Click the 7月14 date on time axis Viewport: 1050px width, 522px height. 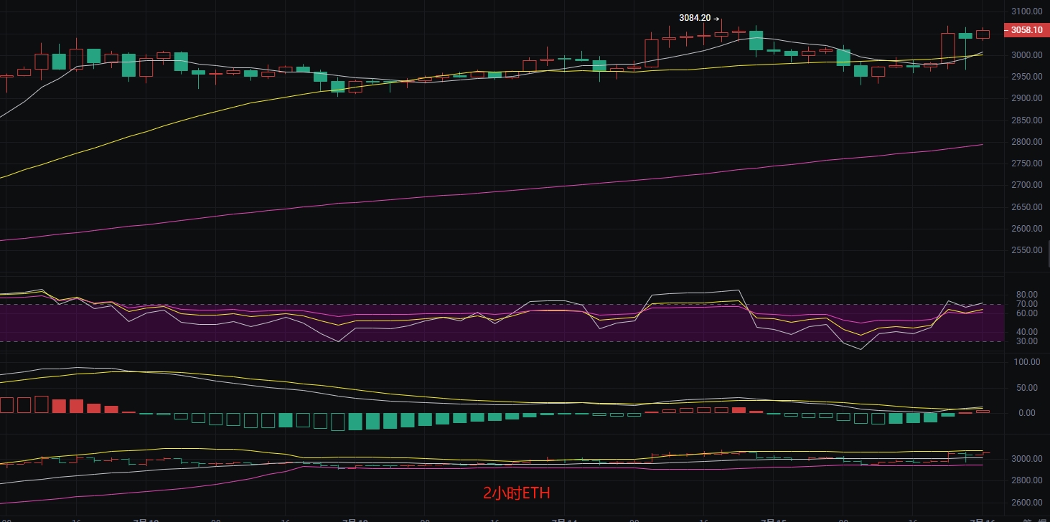[x=565, y=520]
